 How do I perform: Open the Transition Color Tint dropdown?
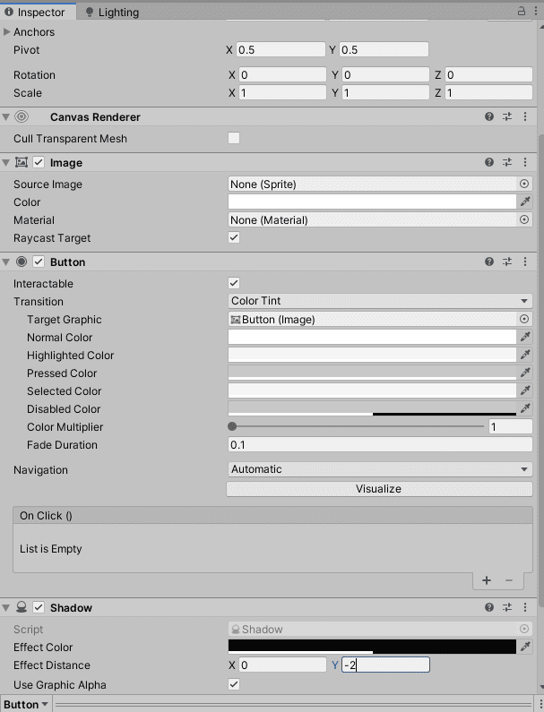coord(380,301)
